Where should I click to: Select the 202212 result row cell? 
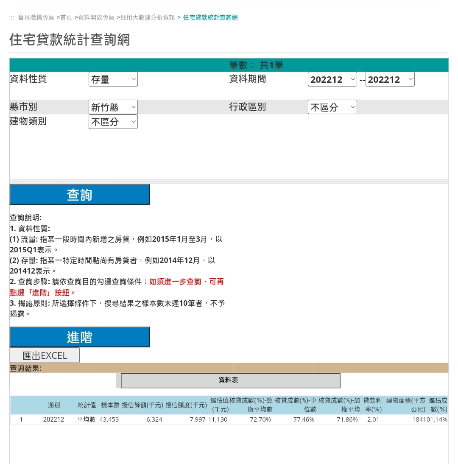[x=53, y=419]
